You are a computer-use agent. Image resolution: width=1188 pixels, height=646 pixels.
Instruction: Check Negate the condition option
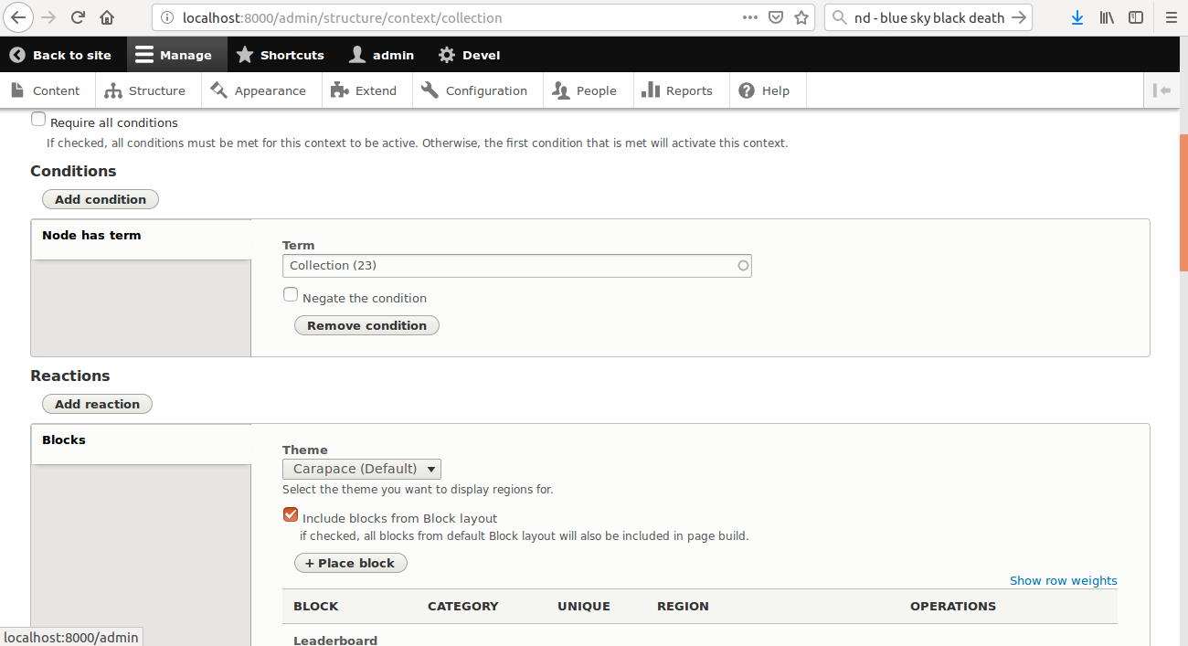(x=291, y=295)
